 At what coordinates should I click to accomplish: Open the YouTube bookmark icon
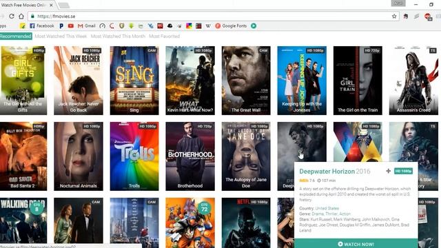[x=70, y=26]
